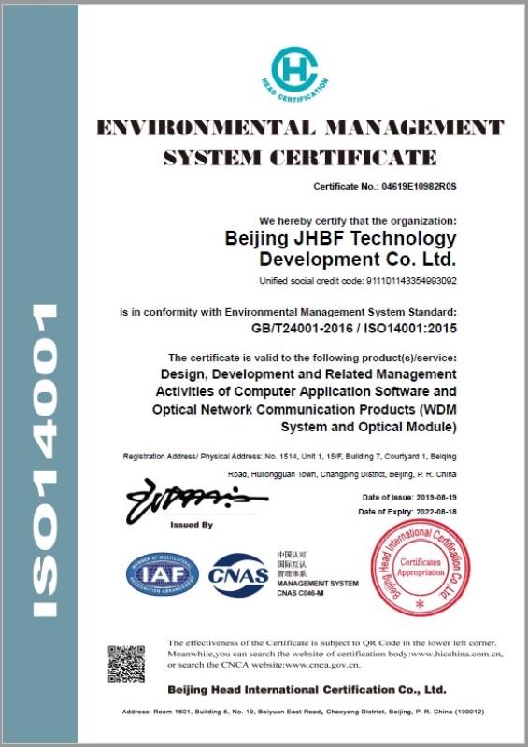Click the handwritten signature above Issued By
Screen dimensions: 528x747
pos(196,500)
